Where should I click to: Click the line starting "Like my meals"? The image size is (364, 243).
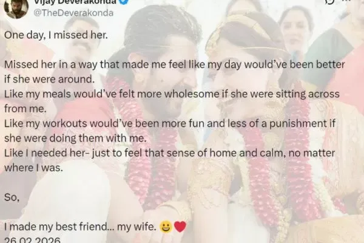172,94
